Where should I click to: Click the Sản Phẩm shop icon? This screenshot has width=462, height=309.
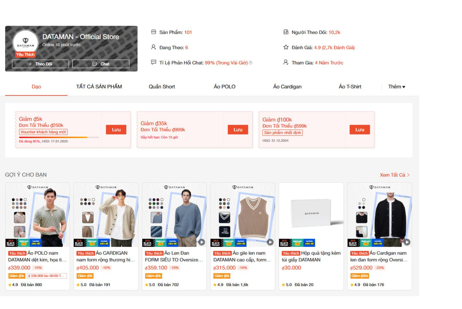click(153, 32)
